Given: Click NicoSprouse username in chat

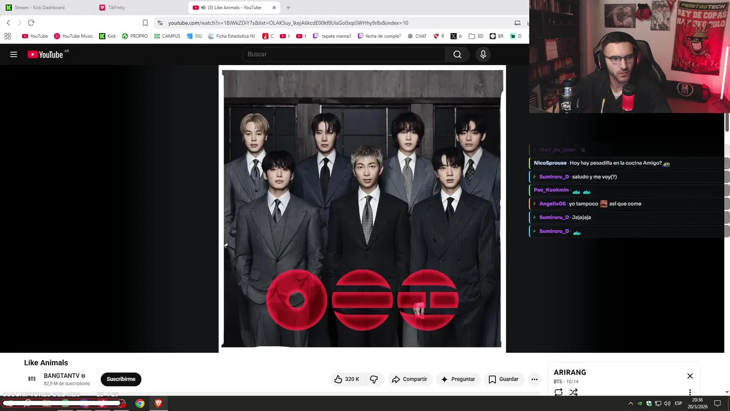Looking at the screenshot, I should coord(550,163).
